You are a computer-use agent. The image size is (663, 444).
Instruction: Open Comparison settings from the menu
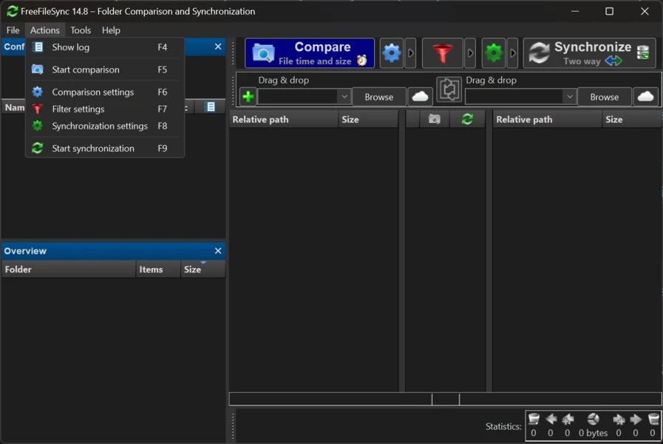click(105, 92)
